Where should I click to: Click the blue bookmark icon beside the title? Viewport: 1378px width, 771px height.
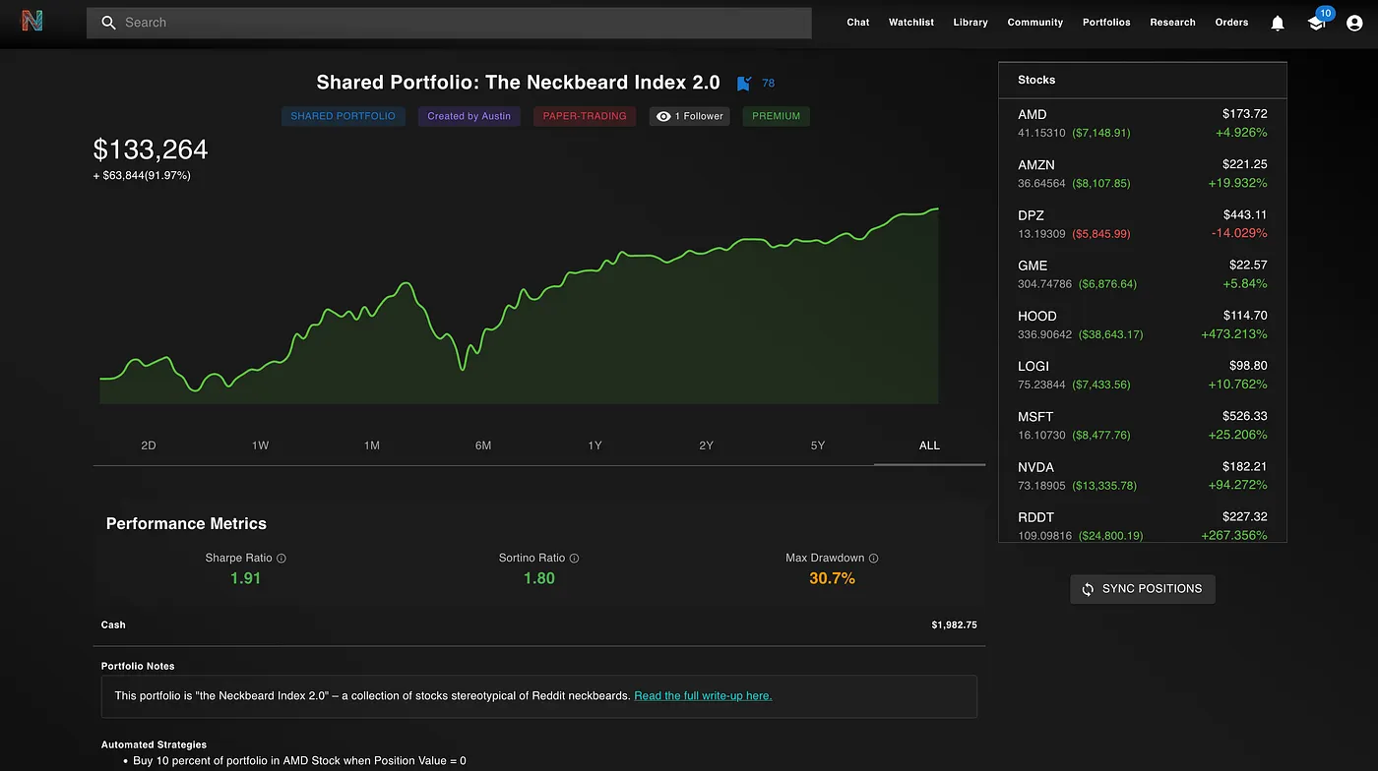tap(744, 84)
